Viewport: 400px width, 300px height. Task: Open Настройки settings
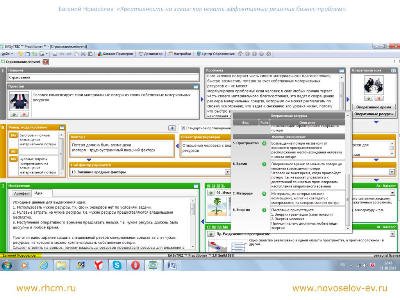point(180,54)
